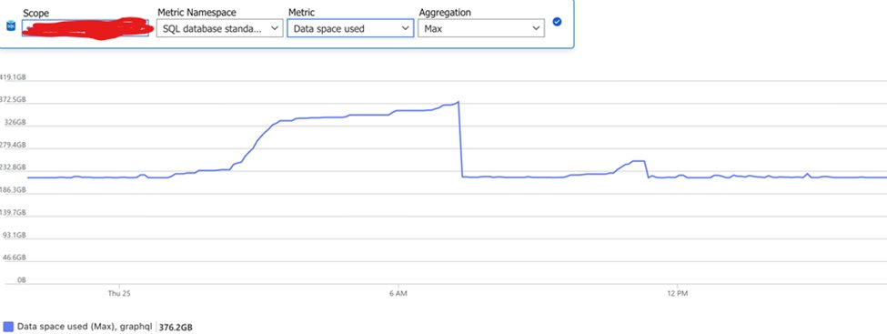The width and height of the screenshot is (887, 334).
Task: Click the Scope field label
Action: [x=36, y=13]
